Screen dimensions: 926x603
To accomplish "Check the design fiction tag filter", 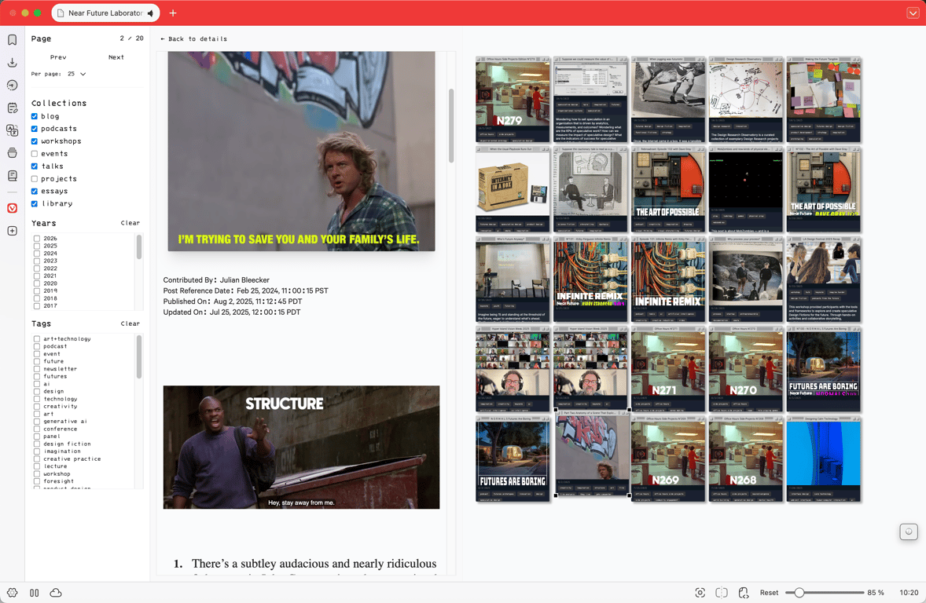I will point(37,444).
